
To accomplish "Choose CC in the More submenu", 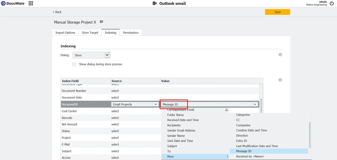I will click(x=238, y=120).
